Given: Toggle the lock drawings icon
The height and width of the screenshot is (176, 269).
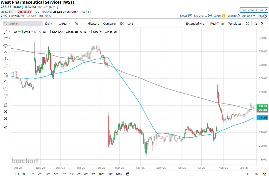Looking at the screenshot, I should pyautogui.click(x=5, y=82).
